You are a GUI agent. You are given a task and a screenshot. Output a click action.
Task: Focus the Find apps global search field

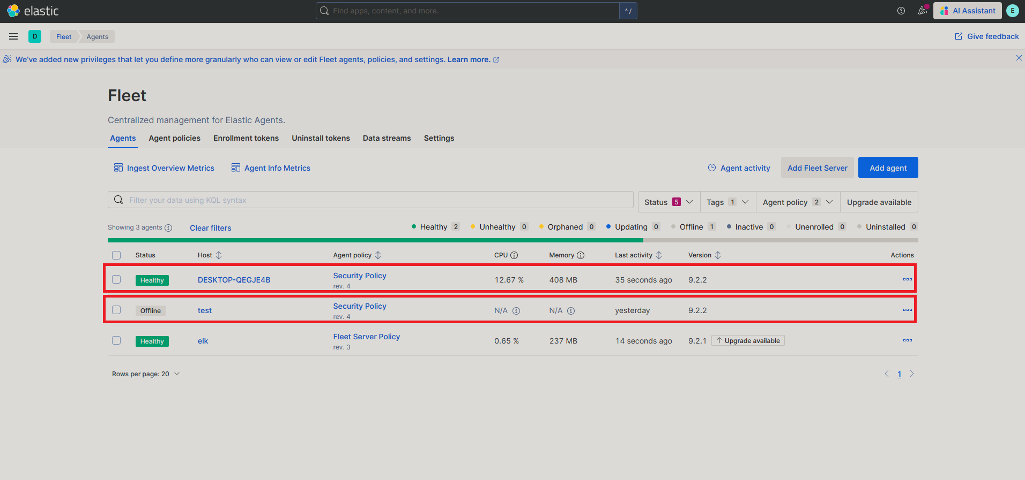(467, 11)
